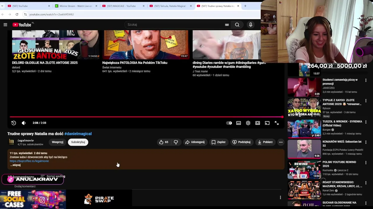The image size is (373, 209).
Task: Click the Dodaj komentarz comment field
Action: pos(25,186)
